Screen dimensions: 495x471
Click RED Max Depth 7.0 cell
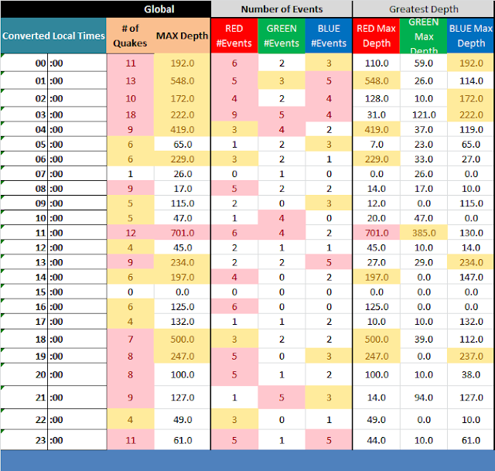pos(376,145)
